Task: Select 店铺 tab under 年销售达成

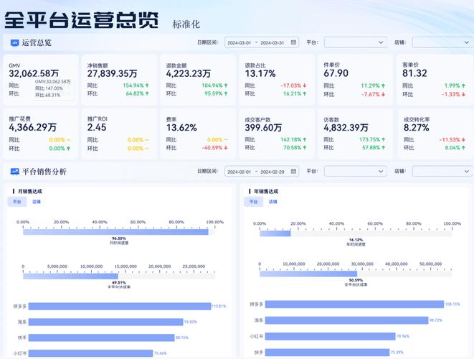Action: click(272, 202)
